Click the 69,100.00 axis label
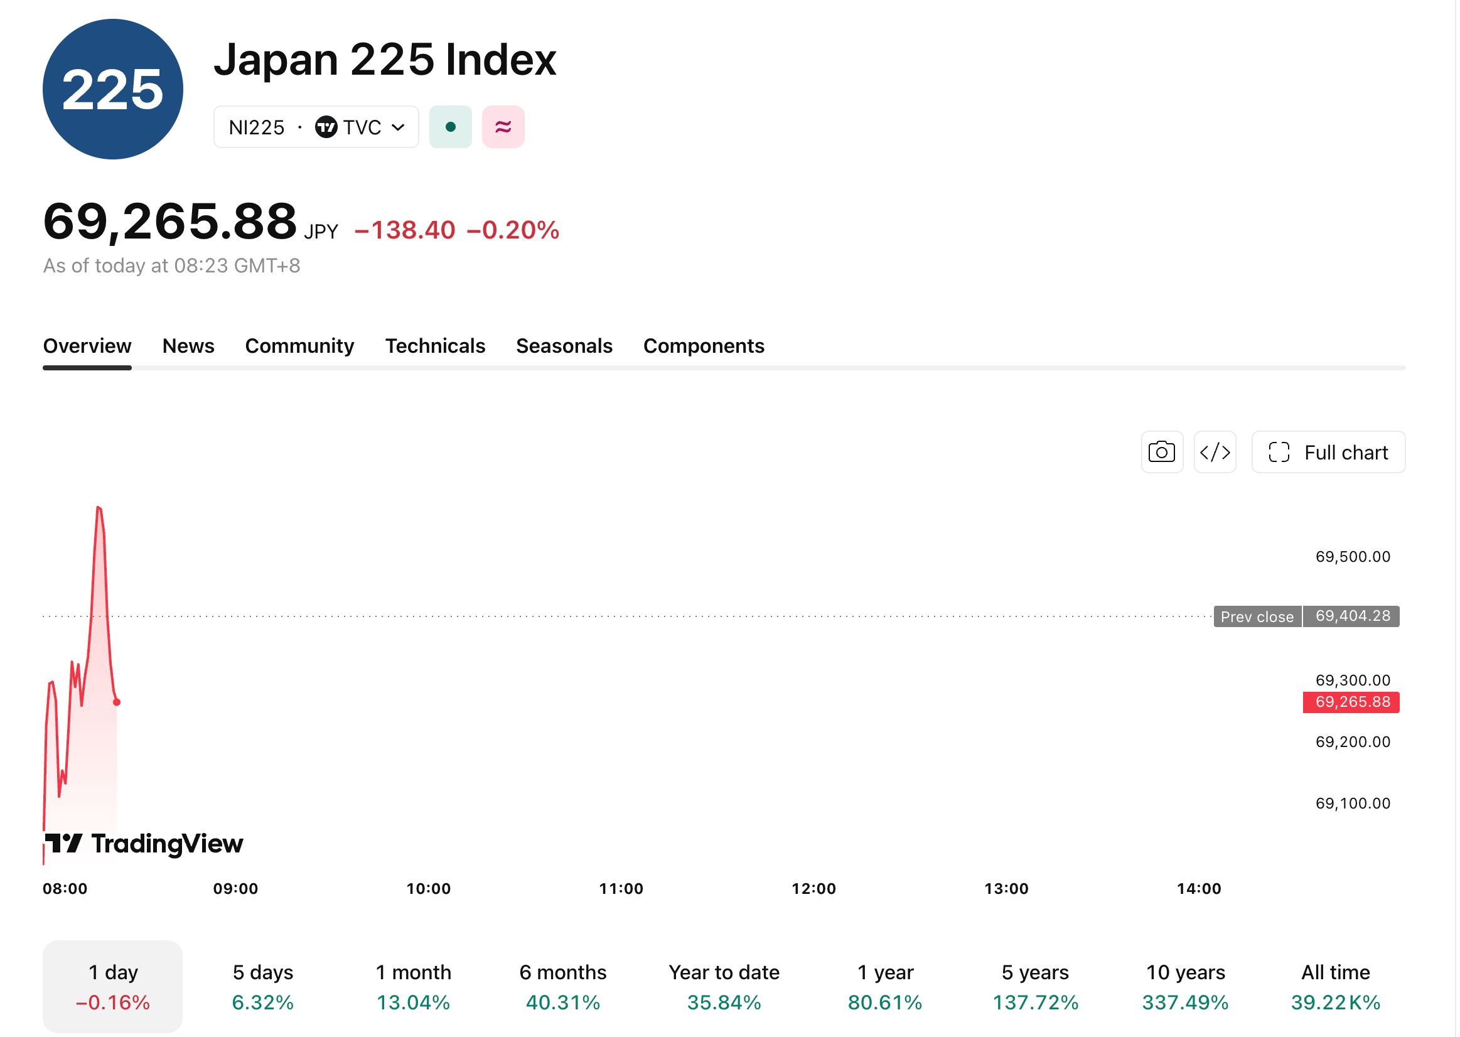The width and height of the screenshot is (1460, 1037). tap(1353, 803)
